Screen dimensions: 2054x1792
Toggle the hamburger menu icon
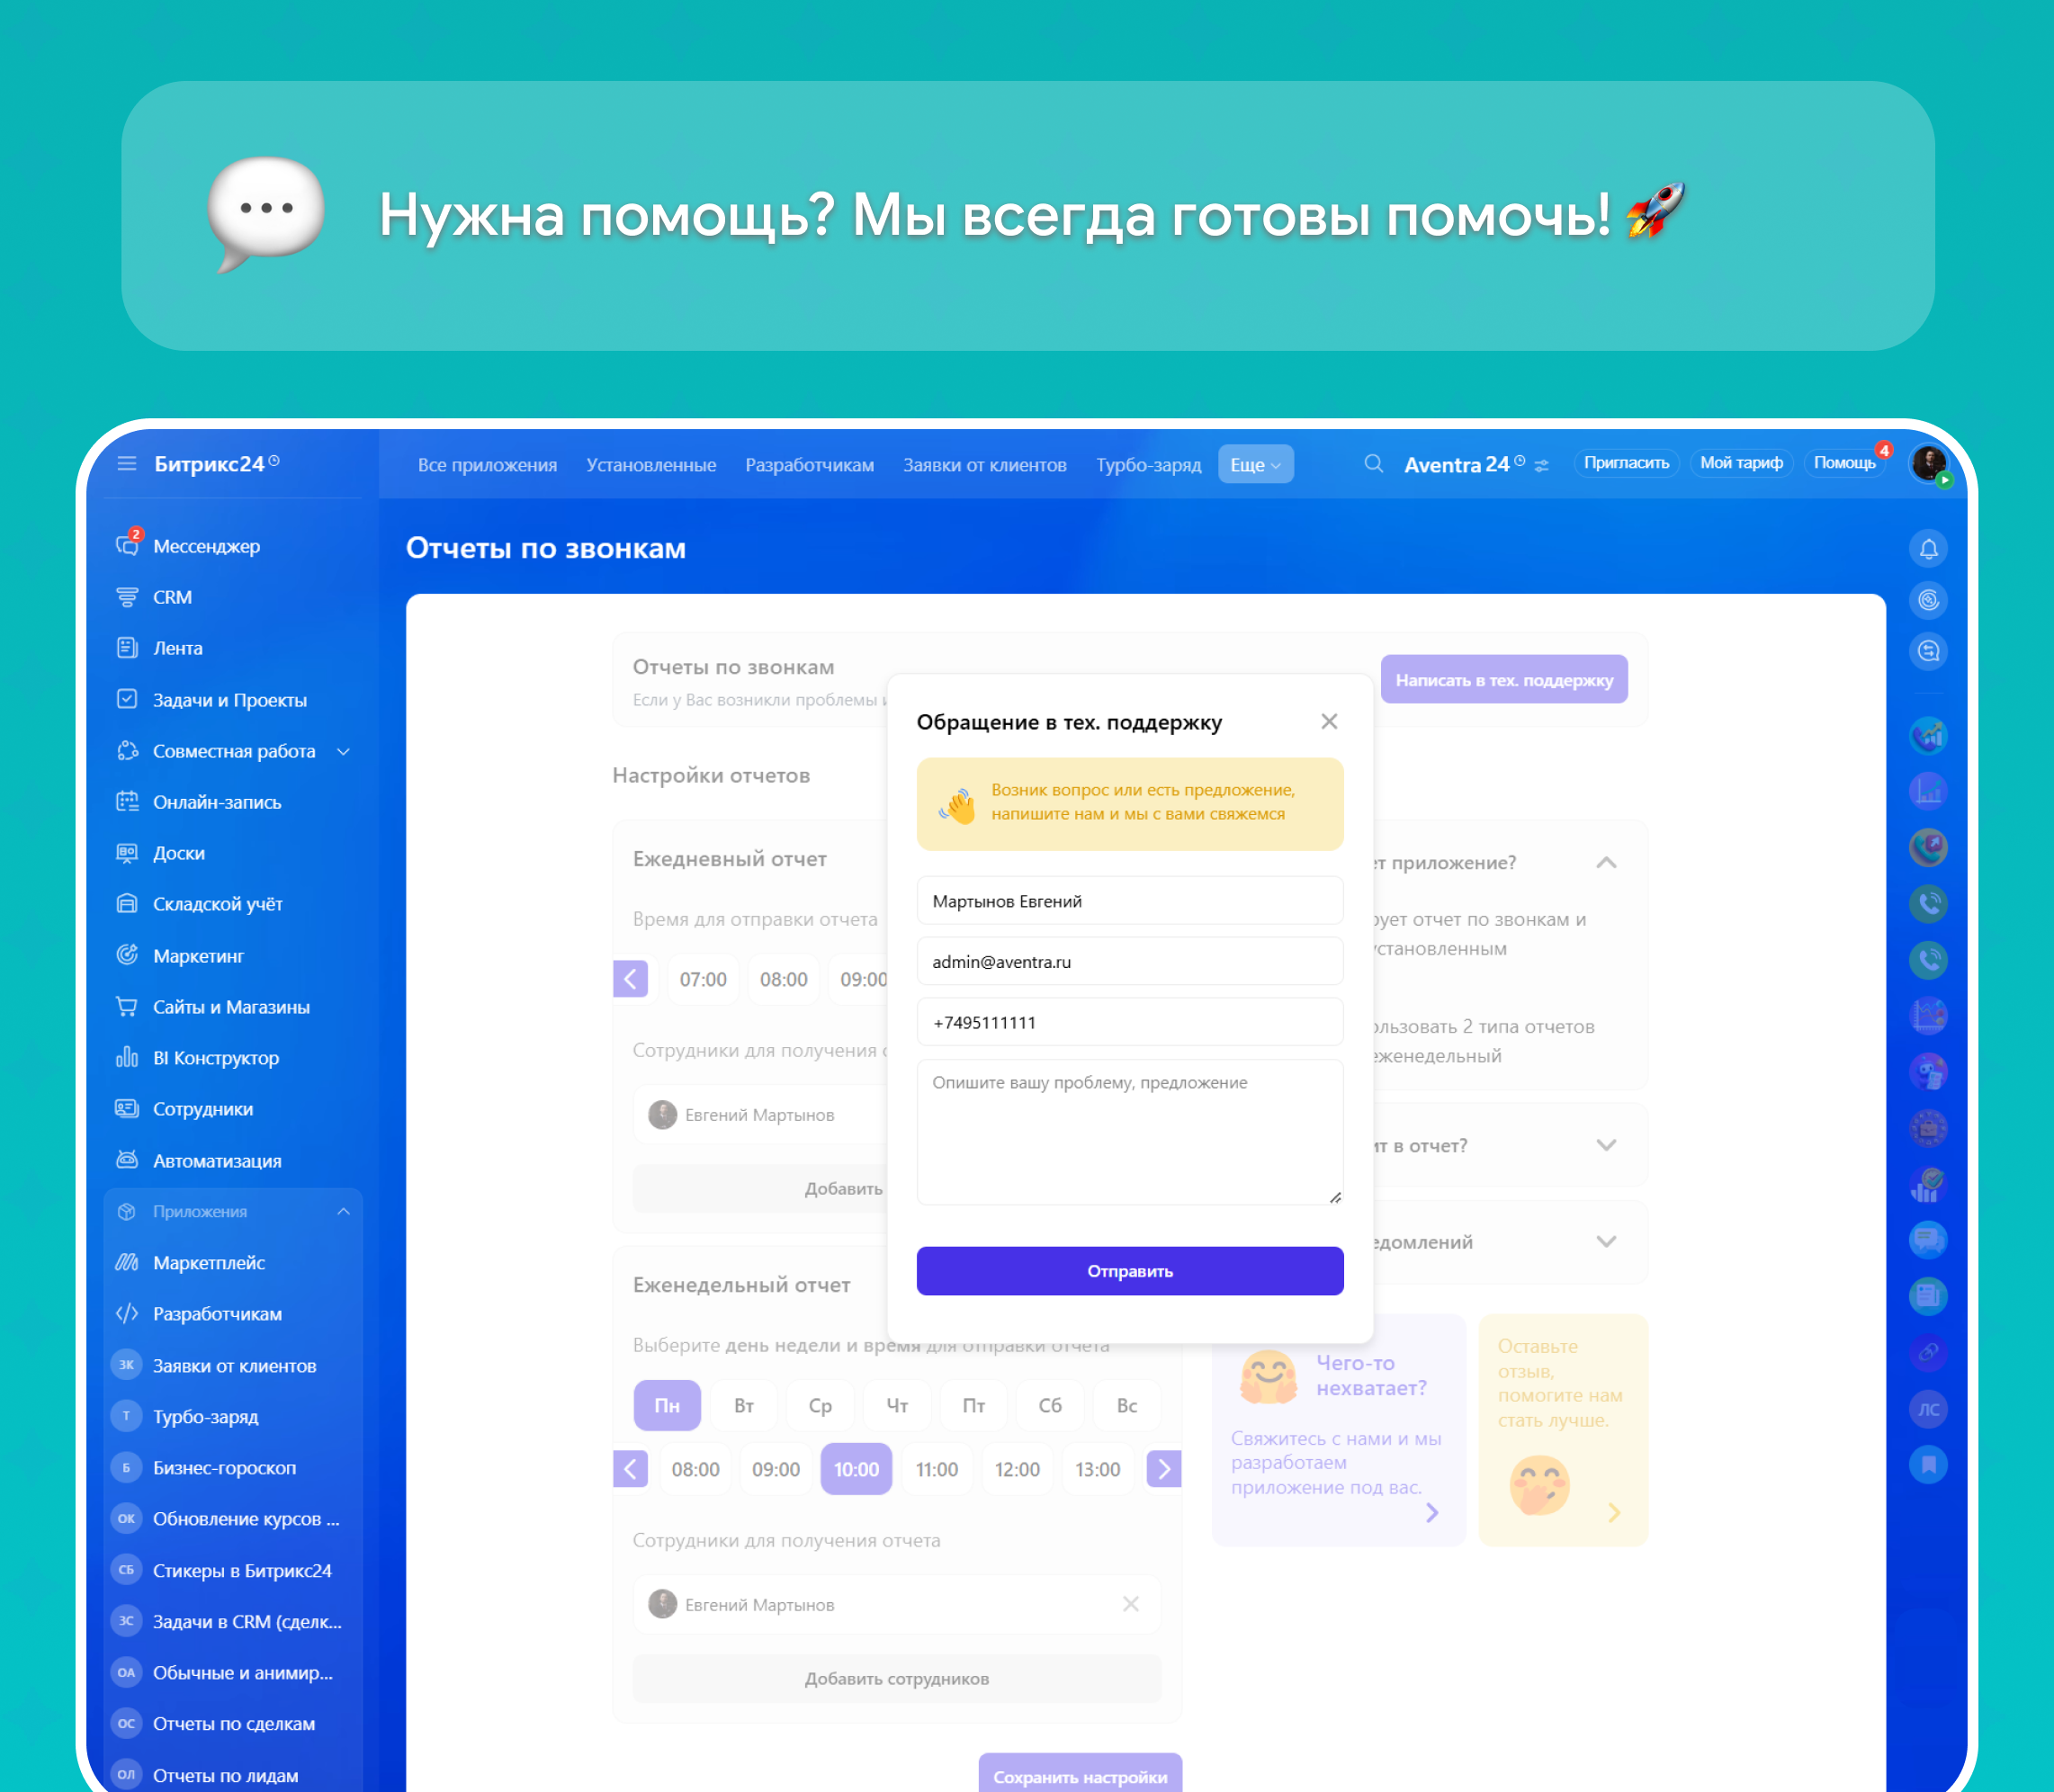click(x=126, y=464)
